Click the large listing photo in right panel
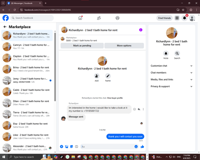This screenshot has width=200, height=160. pos(172,33)
